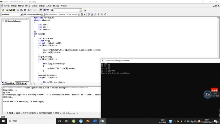Open the find text combo box arrow

coord(81,10)
